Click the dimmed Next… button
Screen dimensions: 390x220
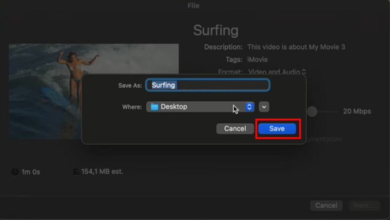[x=364, y=205]
